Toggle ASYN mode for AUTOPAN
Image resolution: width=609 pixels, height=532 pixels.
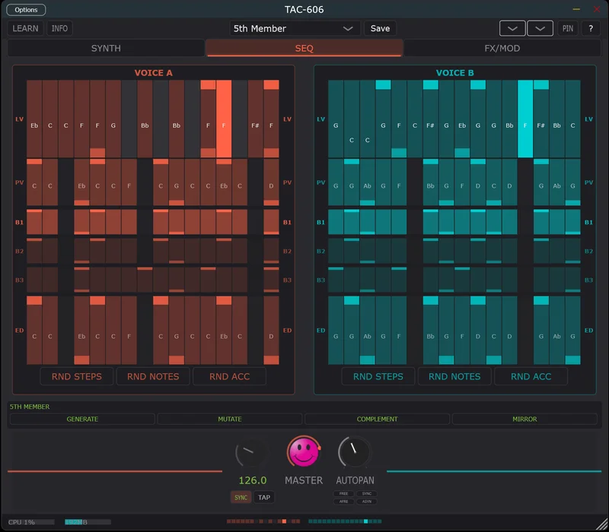coord(367,501)
